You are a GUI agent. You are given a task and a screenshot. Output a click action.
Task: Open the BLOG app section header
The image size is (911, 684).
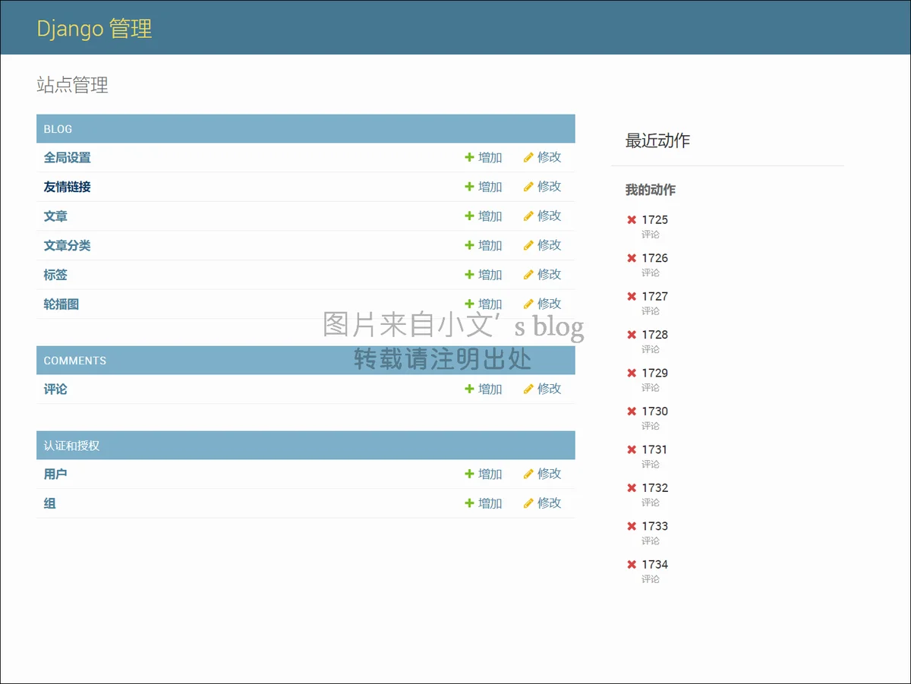pos(58,129)
